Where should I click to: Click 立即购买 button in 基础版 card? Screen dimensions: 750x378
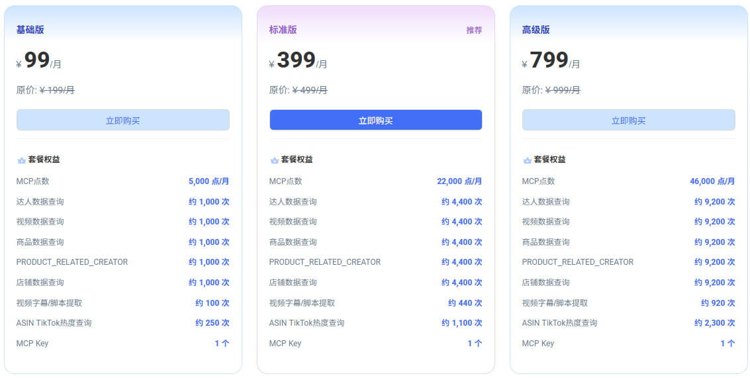[x=123, y=120]
